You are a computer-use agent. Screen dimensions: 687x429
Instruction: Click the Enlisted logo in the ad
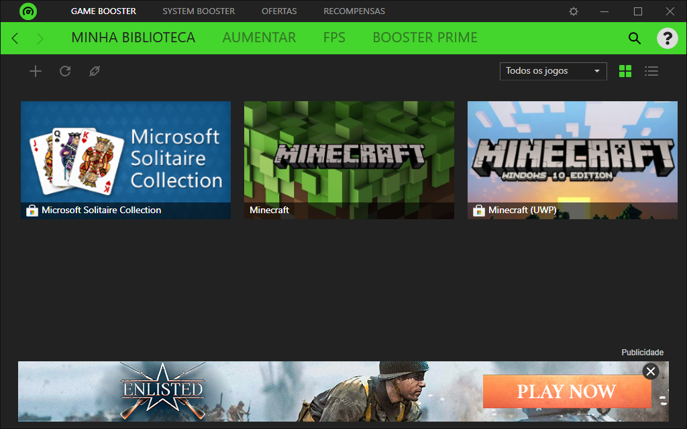click(162, 390)
